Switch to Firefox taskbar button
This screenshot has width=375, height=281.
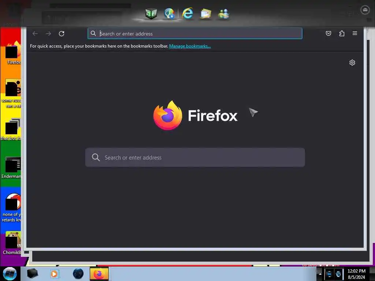coord(99,274)
